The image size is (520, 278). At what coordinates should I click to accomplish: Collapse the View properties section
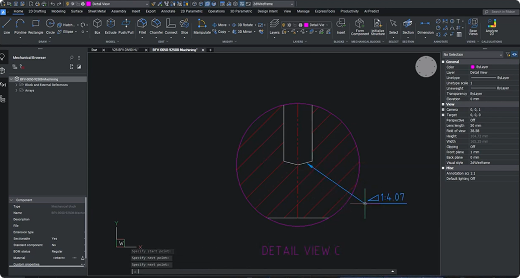[x=444, y=104]
